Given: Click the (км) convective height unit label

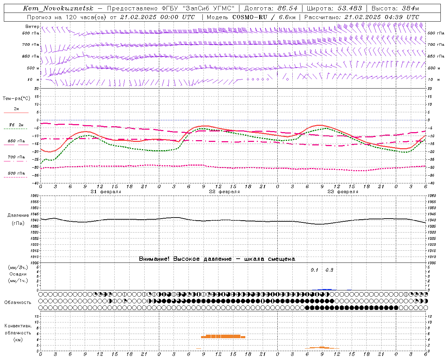Looking at the screenshot, I should (18, 340).
